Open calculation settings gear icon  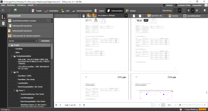(x=197, y=10)
